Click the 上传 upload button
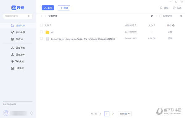The height and width of the screenshot is (118, 185). click(48, 8)
